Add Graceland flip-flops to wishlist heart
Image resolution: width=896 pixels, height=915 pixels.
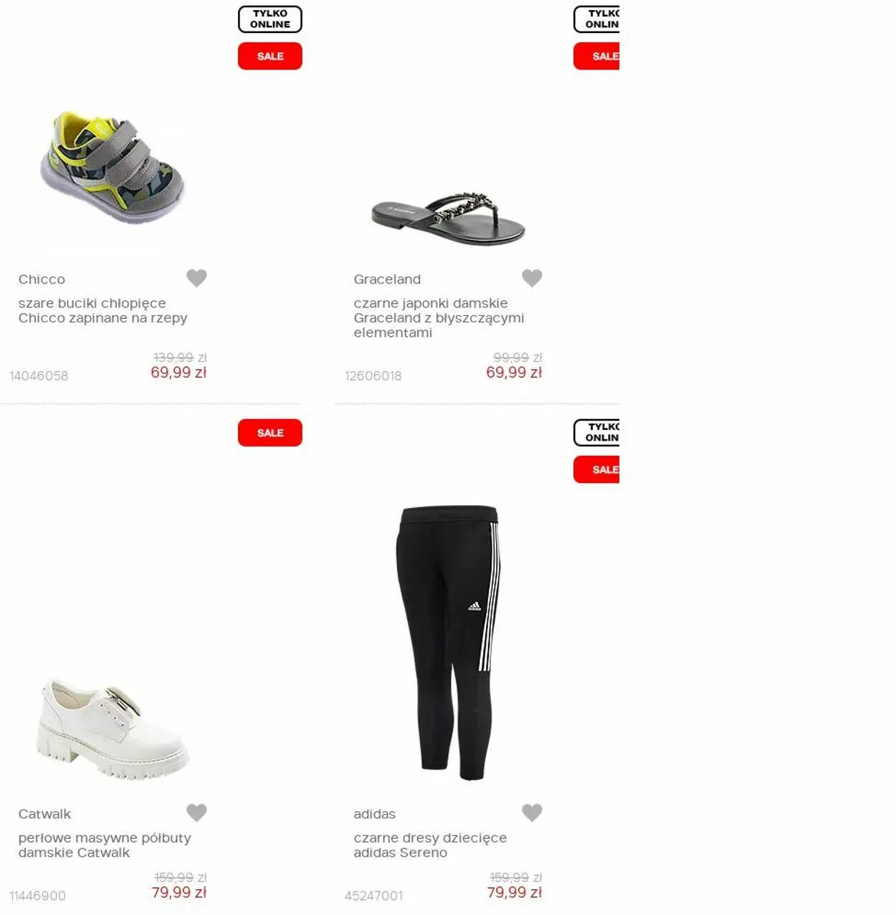point(532,278)
